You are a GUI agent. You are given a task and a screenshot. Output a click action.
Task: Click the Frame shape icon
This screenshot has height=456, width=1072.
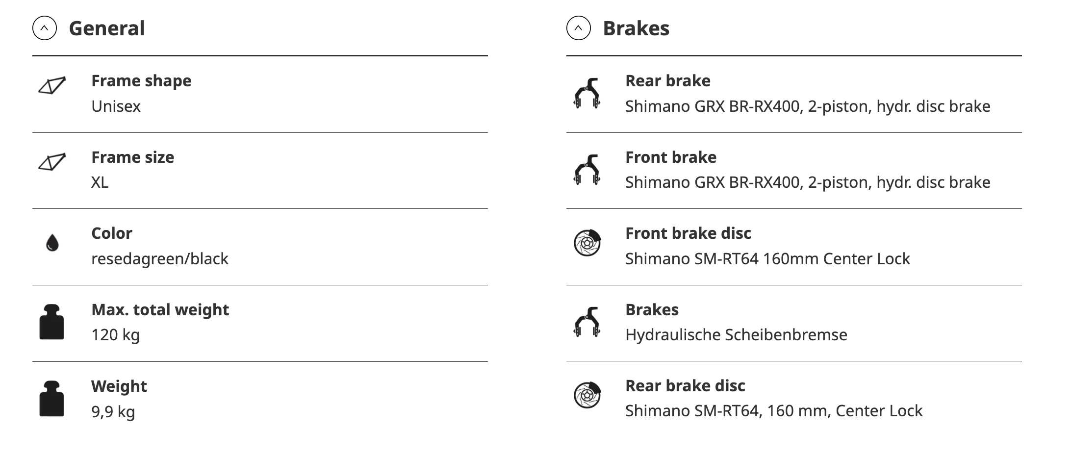(x=52, y=86)
